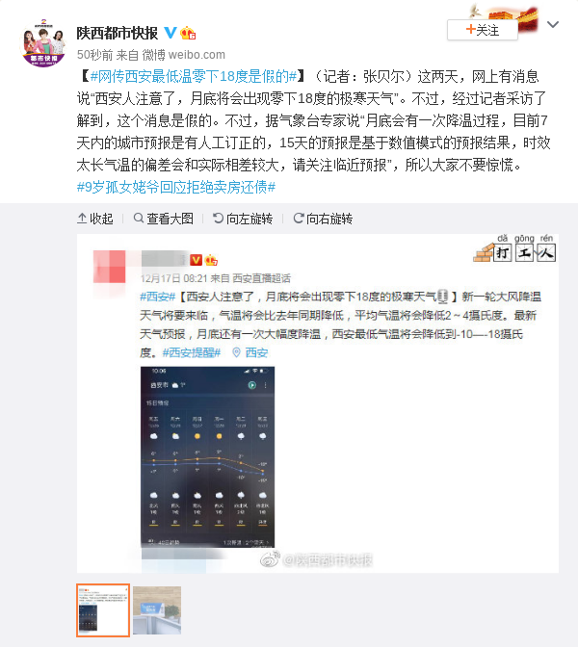
Task: Open the 陕西都市快报 profile avatar
Action: coord(43,43)
